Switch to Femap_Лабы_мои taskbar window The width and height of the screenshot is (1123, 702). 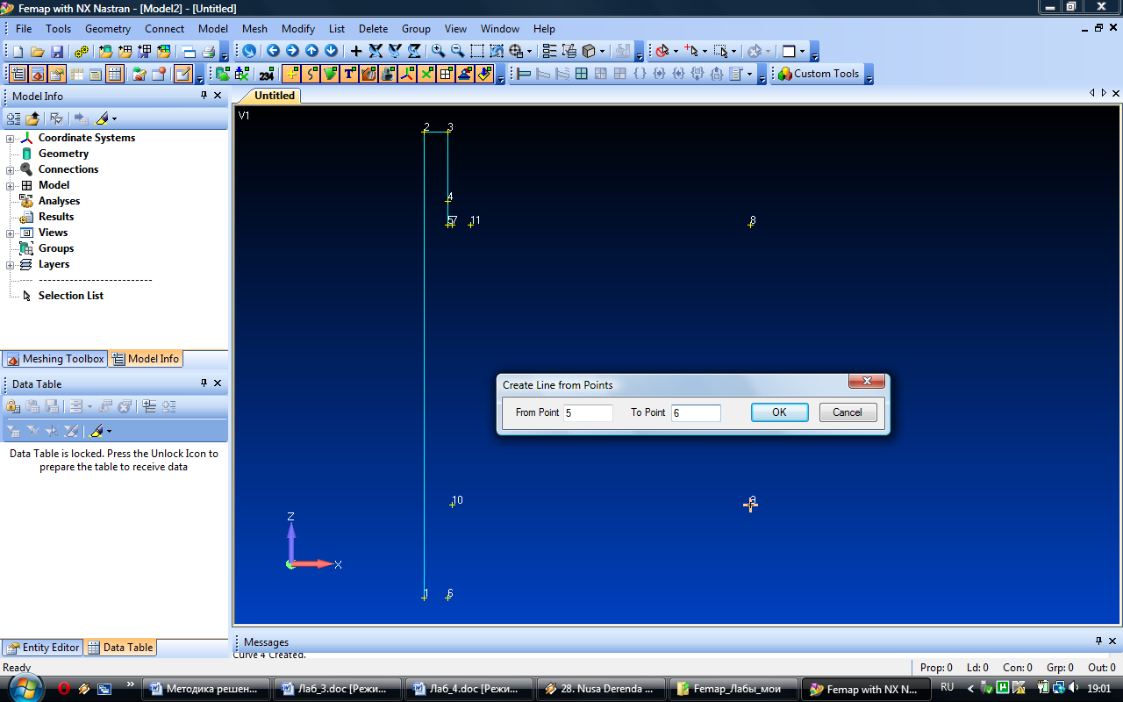(x=733, y=689)
